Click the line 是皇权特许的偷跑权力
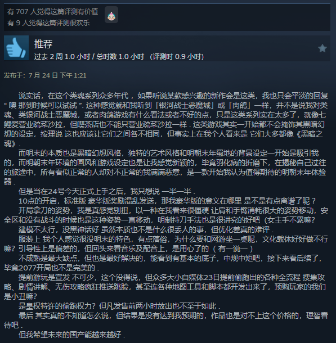The image size is (336, 343). pyautogui.click(x=119, y=306)
